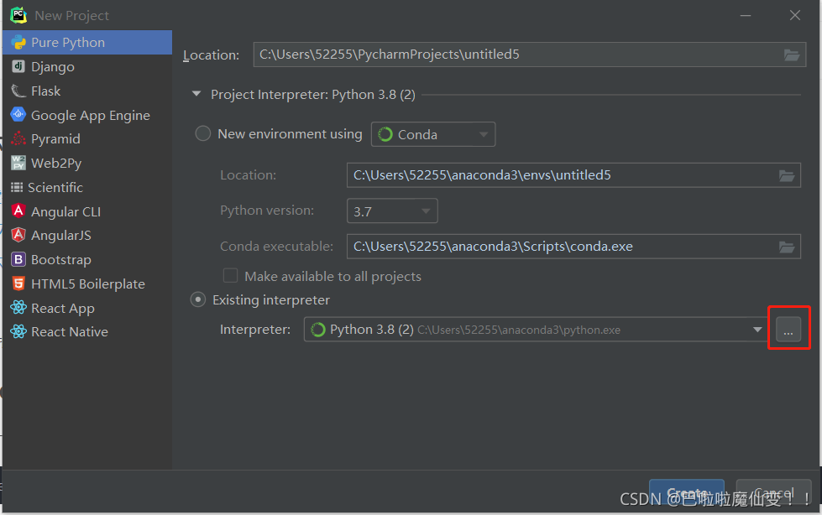Image resolution: width=822 pixels, height=515 pixels.
Task: Choose the Angular CLI icon
Action: [x=18, y=211]
